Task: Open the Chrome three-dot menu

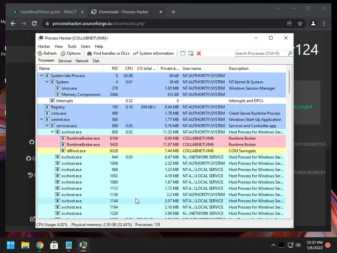Action: click(324, 23)
